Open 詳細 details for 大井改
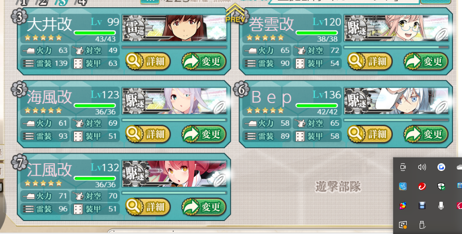Image resolution: width=462 pixels, height=234 pixels. point(148,61)
